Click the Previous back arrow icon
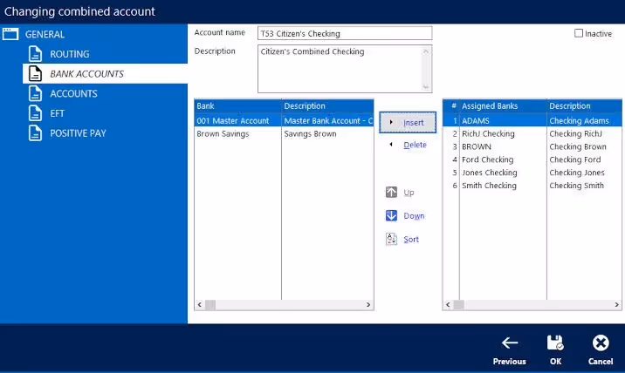Image resolution: width=625 pixels, height=373 pixels. (510, 342)
